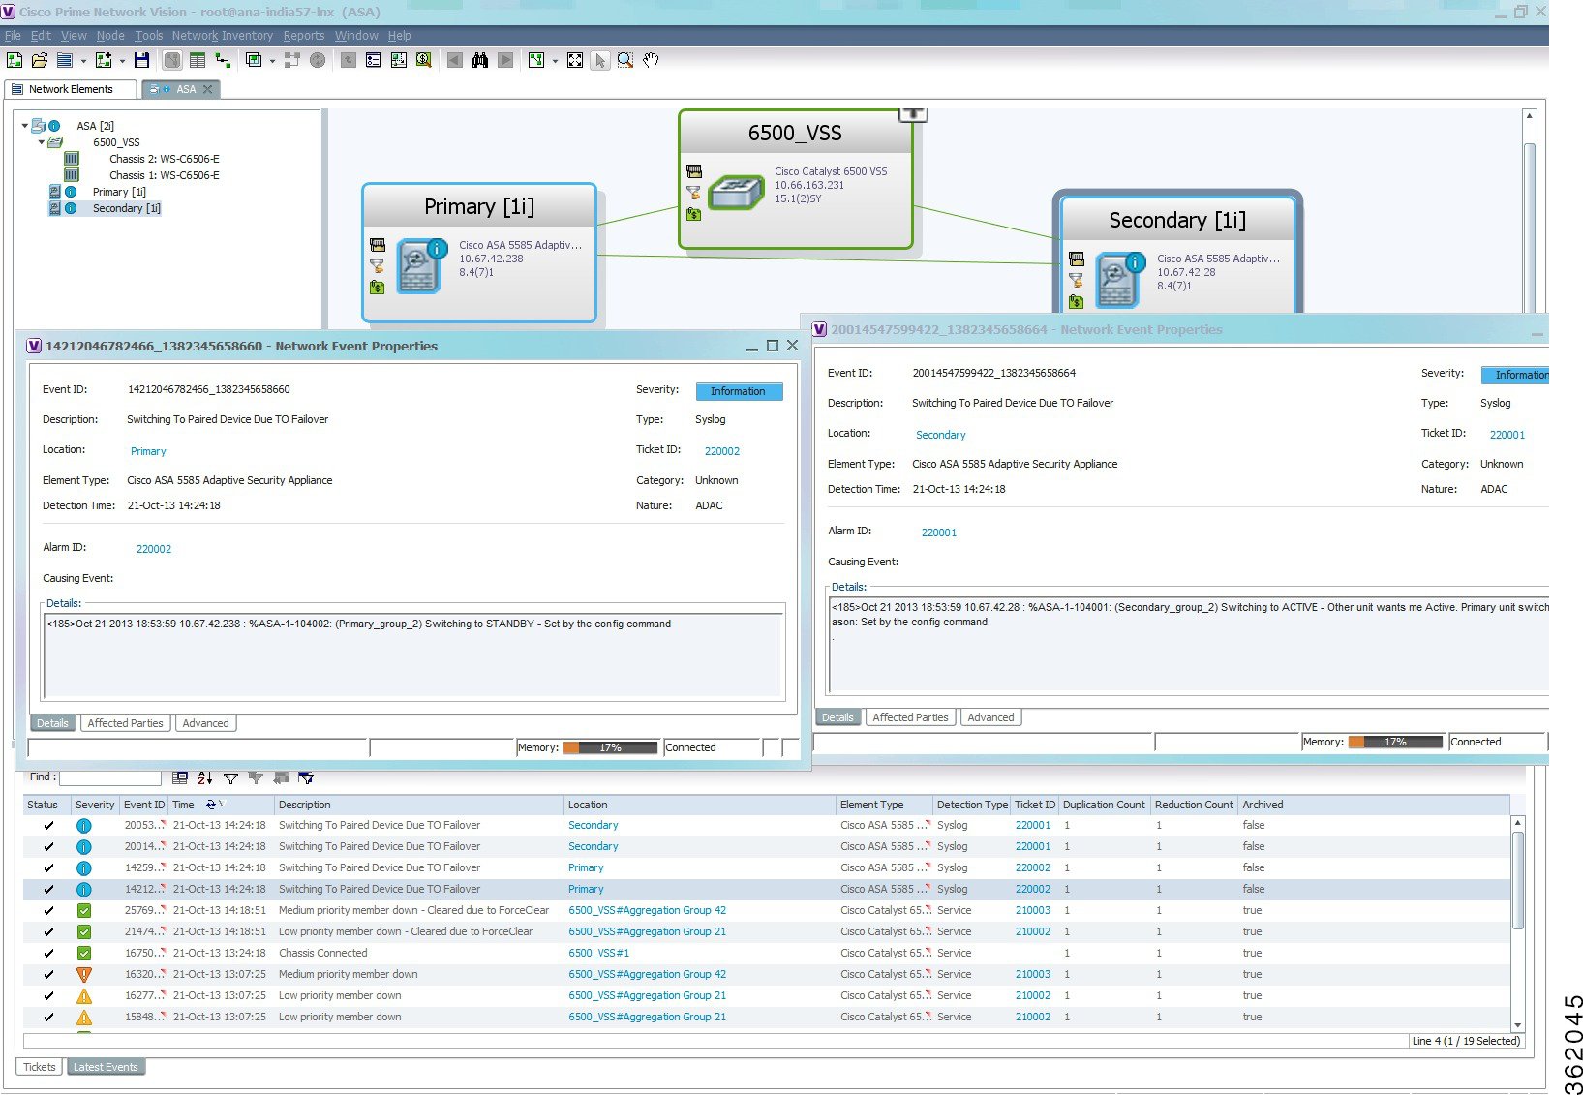Open the Primary location link in left properties window
Screen dimensions: 1583x1095
[x=148, y=451]
